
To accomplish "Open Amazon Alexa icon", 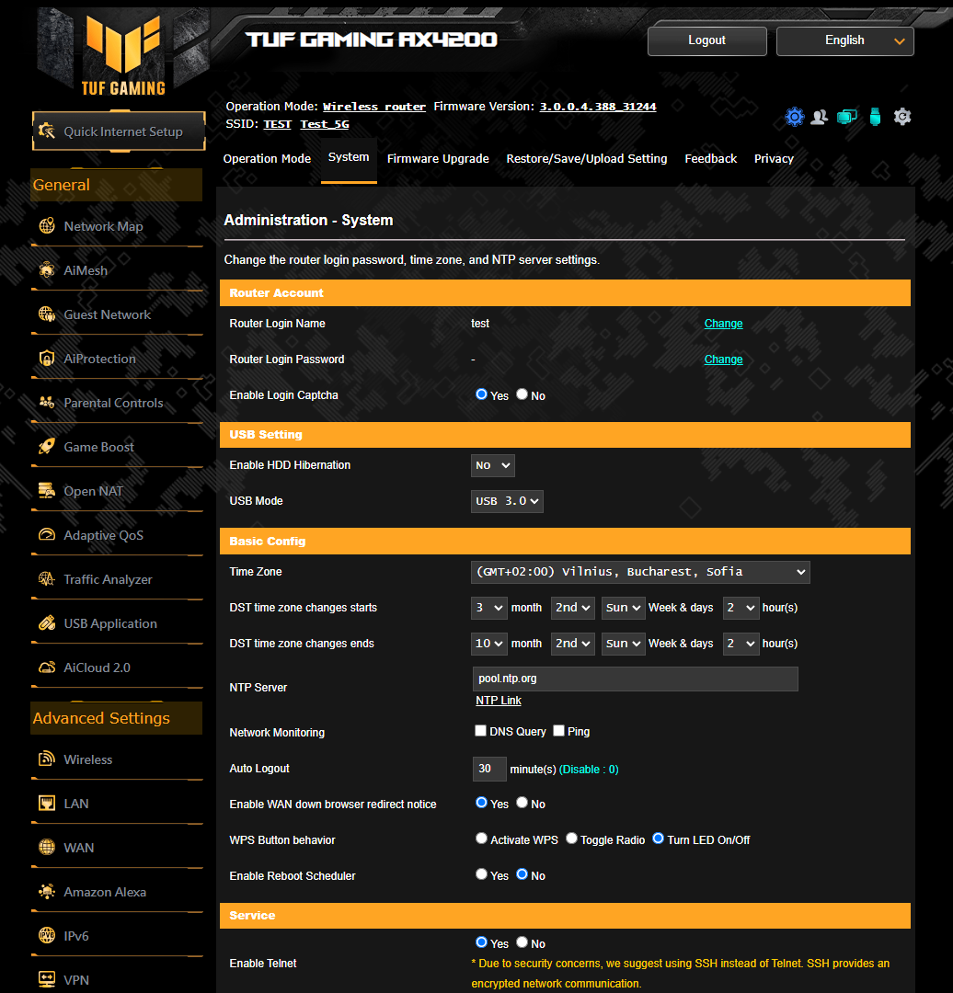I will pyautogui.click(x=47, y=892).
